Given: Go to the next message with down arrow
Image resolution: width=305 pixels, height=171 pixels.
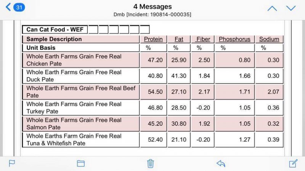Looking at the screenshot, I should [x=291, y=8].
